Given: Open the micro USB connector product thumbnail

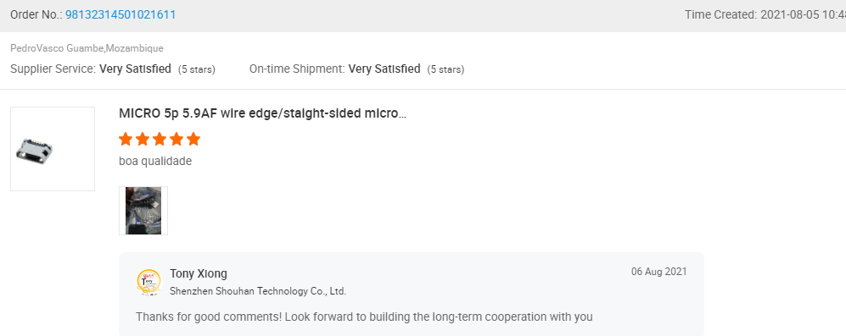Looking at the screenshot, I should (x=53, y=149).
